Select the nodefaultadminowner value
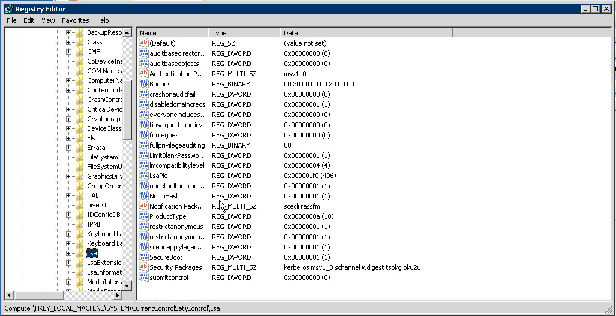 point(177,186)
